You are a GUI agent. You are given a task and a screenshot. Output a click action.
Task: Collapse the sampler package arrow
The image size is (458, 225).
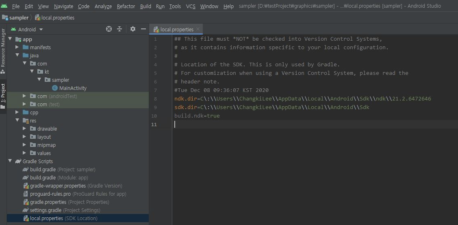point(39,80)
